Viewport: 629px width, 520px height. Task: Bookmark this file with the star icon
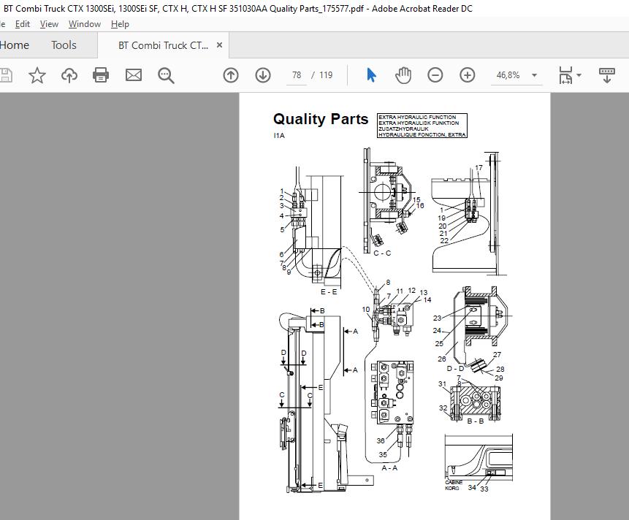point(37,75)
